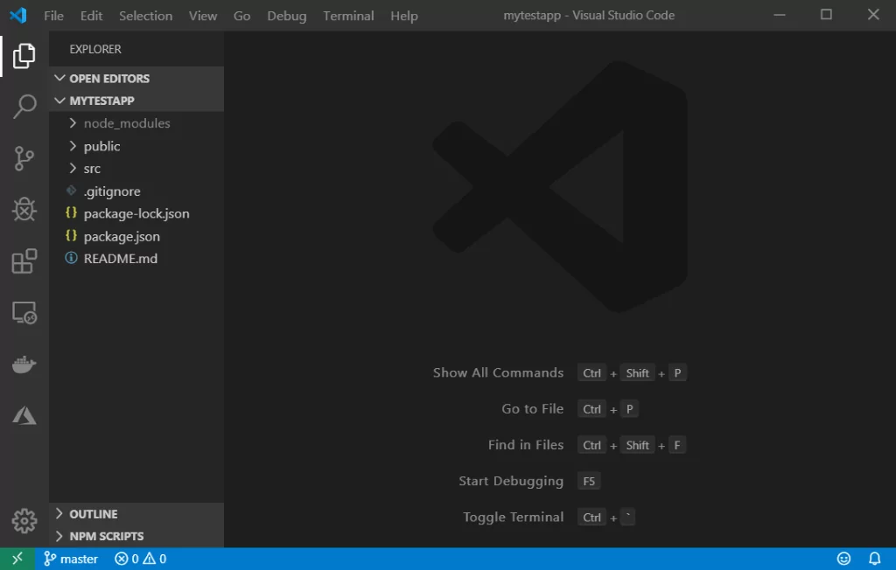This screenshot has width=896, height=570.
Task: Open the Debug view bug icon
Action: tap(24, 209)
